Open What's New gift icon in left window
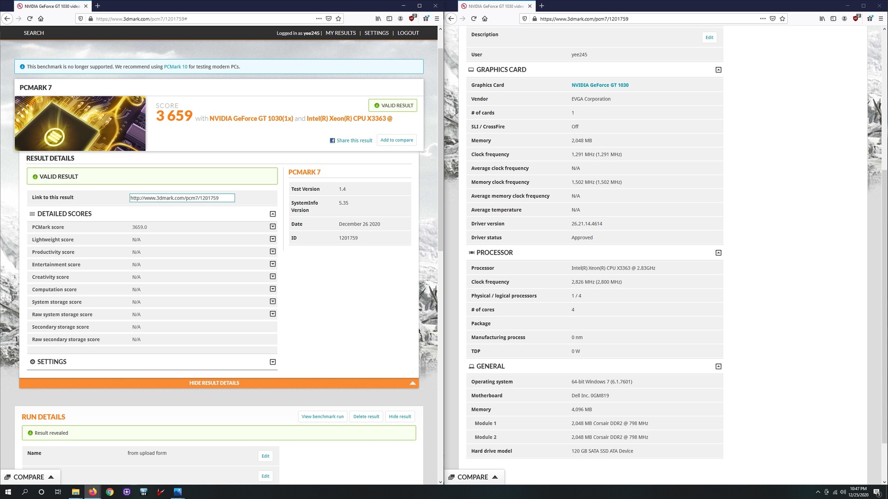This screenshot has height=499, width=888. tap(426, 18)
